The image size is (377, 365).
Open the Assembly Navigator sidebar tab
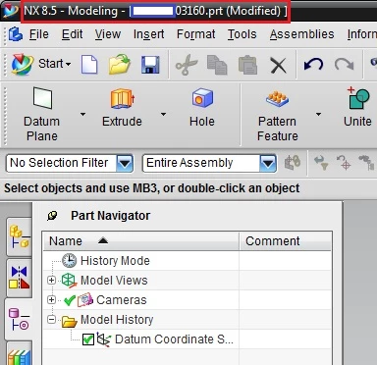(x=20, y=236)
